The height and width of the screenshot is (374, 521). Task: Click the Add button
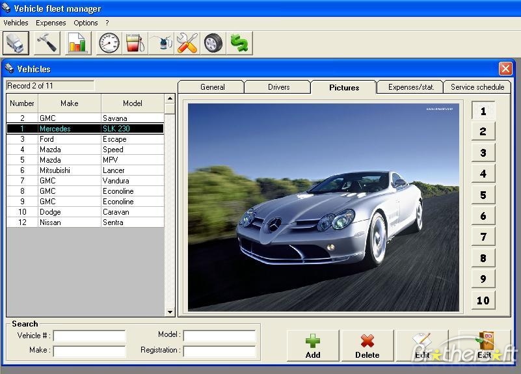pos(313,345)
